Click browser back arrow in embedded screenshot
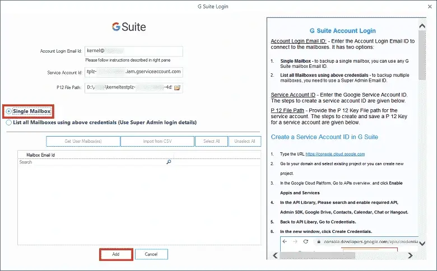 click(x=285, y=241)
